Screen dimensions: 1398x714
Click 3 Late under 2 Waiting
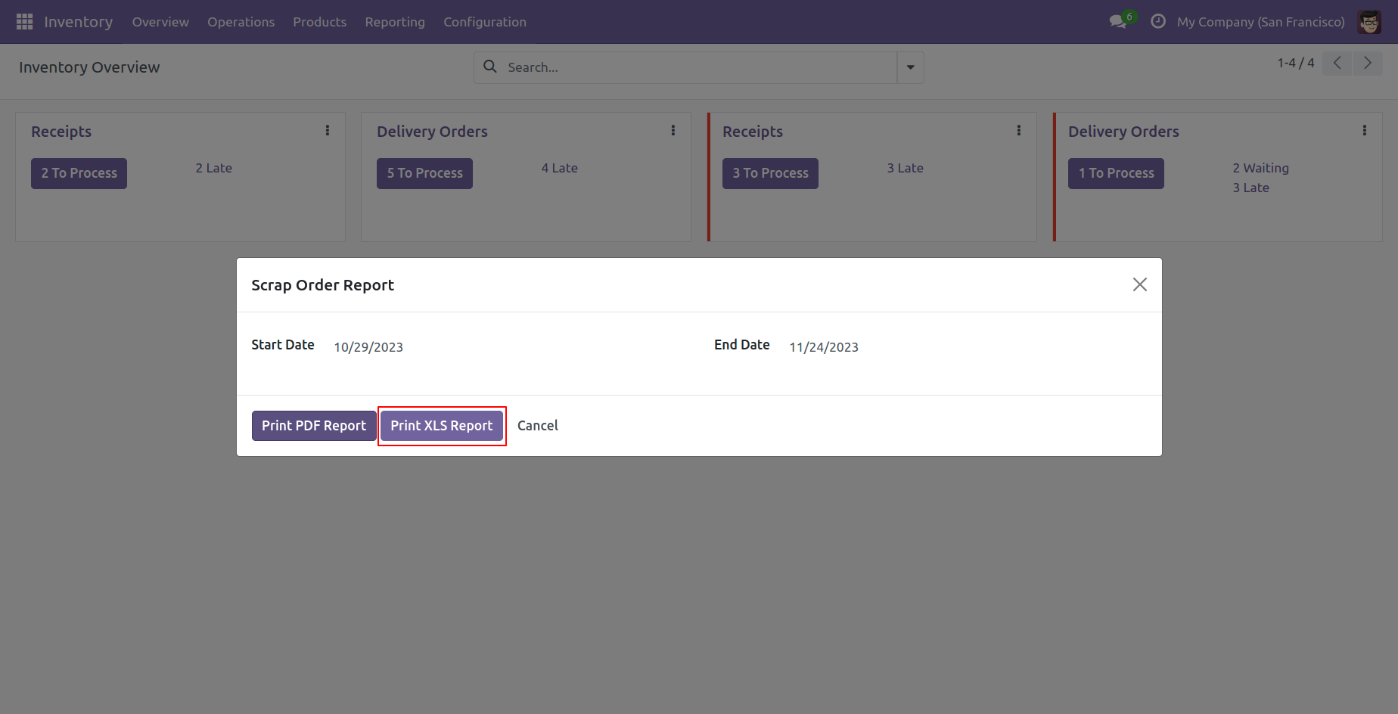pos(1251,188)
